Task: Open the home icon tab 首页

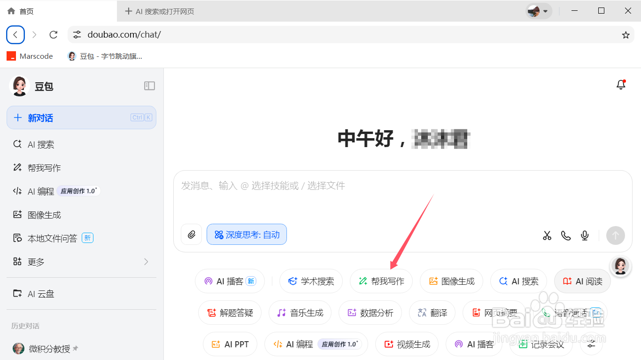Action: (21, 11)
